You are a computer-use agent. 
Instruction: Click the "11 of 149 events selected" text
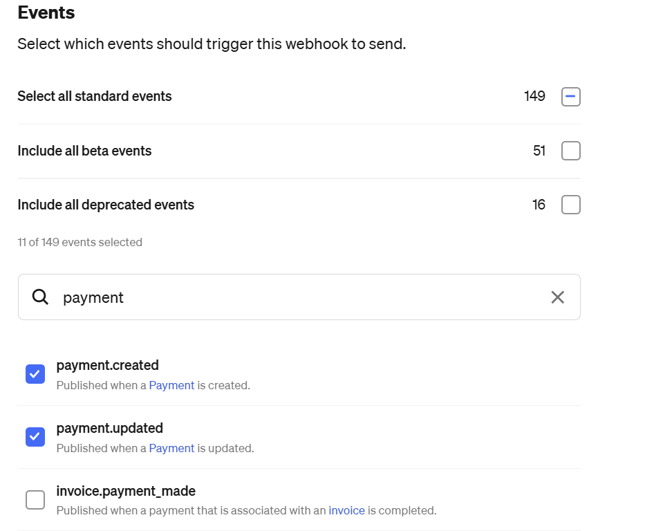pos(80,242)
